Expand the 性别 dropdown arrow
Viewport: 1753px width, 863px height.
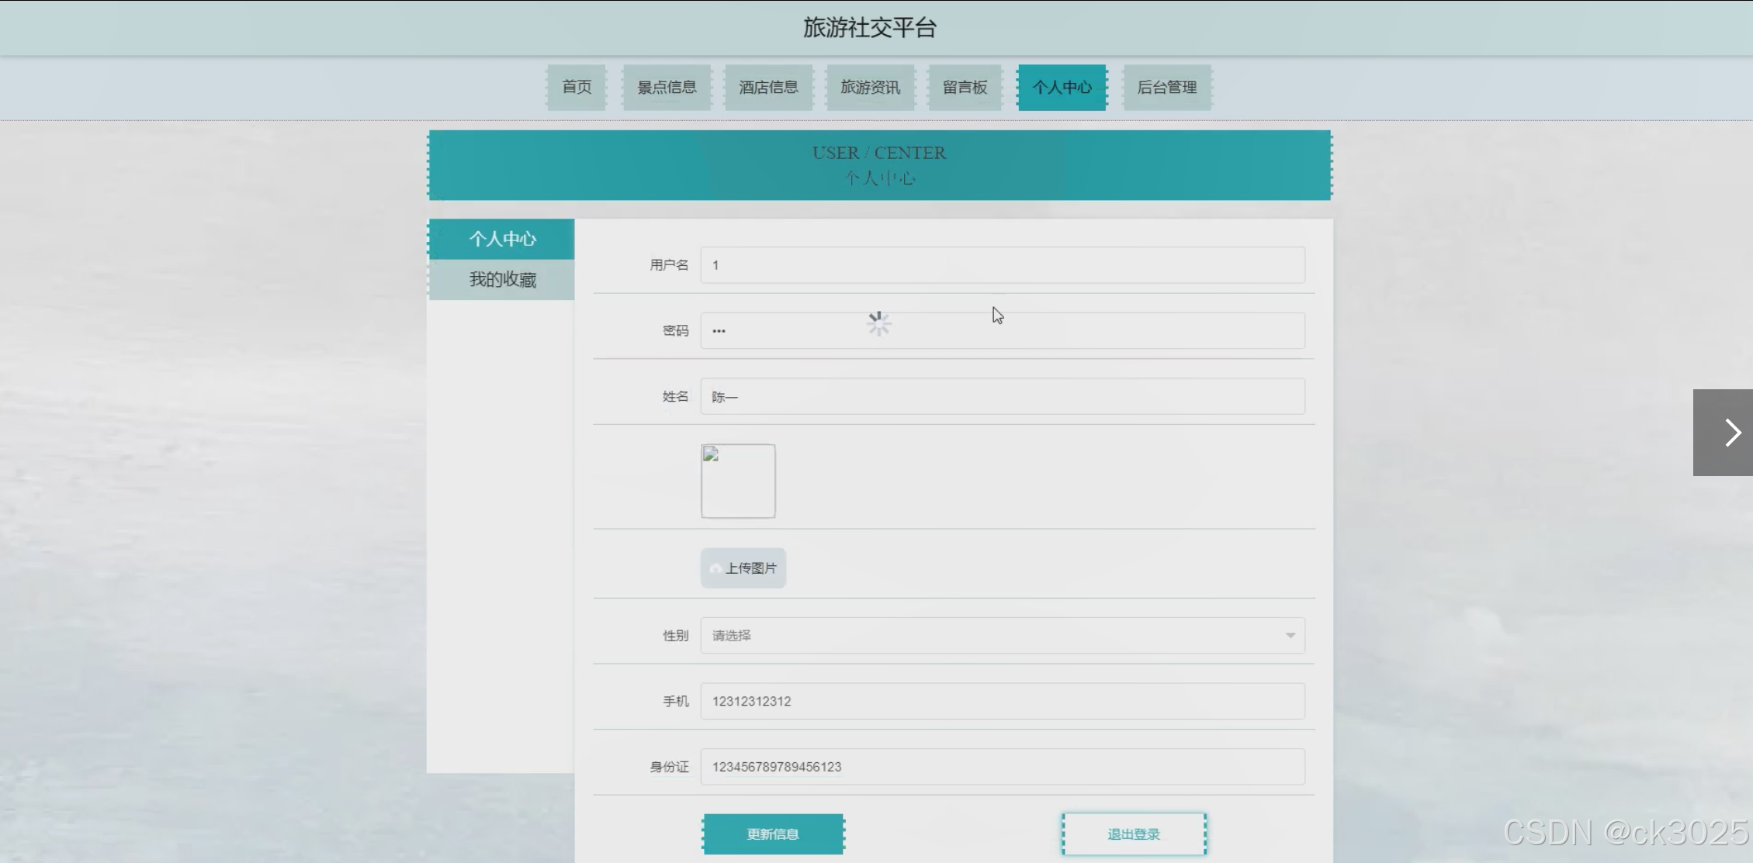[x=1290, y=636]
